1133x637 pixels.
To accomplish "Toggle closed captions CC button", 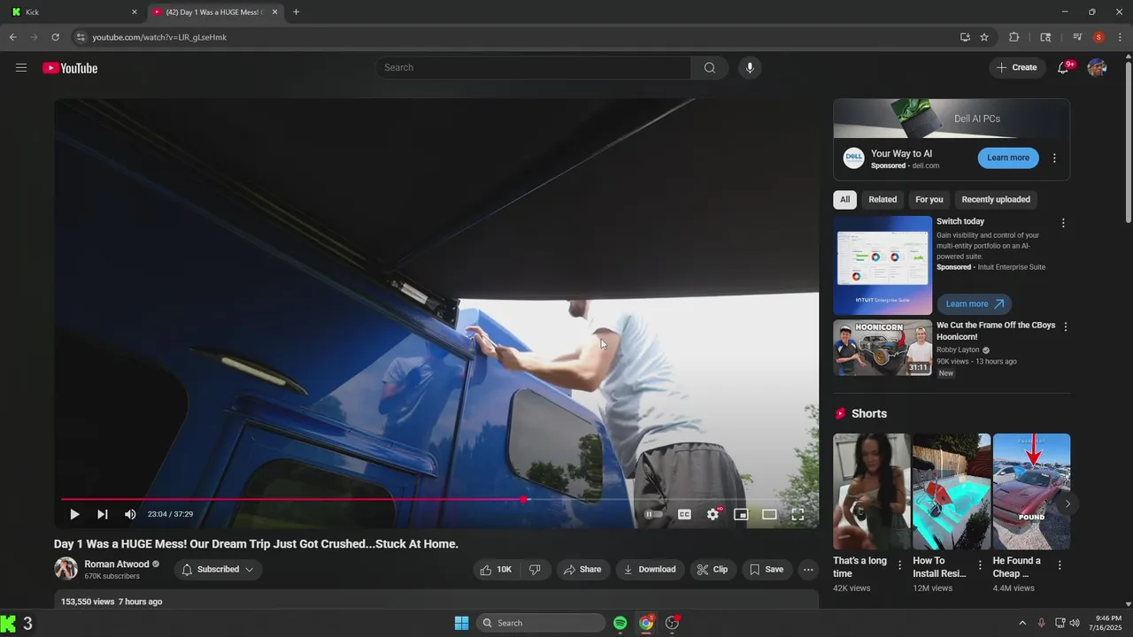I will tap(684, 514).
